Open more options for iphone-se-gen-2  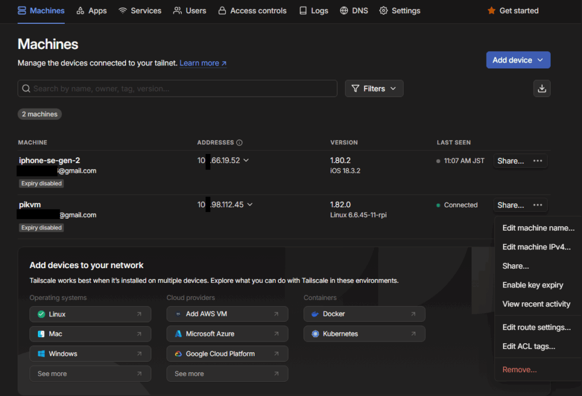coord(538,161)
